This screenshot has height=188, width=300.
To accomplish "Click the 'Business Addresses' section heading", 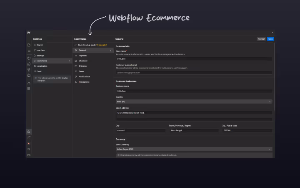I will pos(126,81).
